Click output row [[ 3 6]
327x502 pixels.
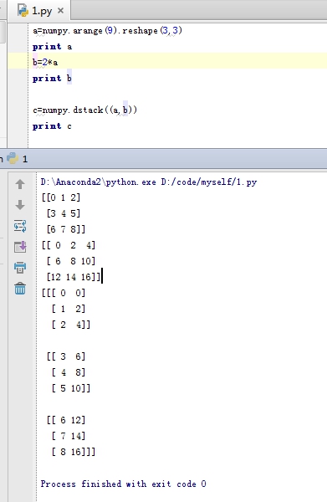tap(66, 356)
